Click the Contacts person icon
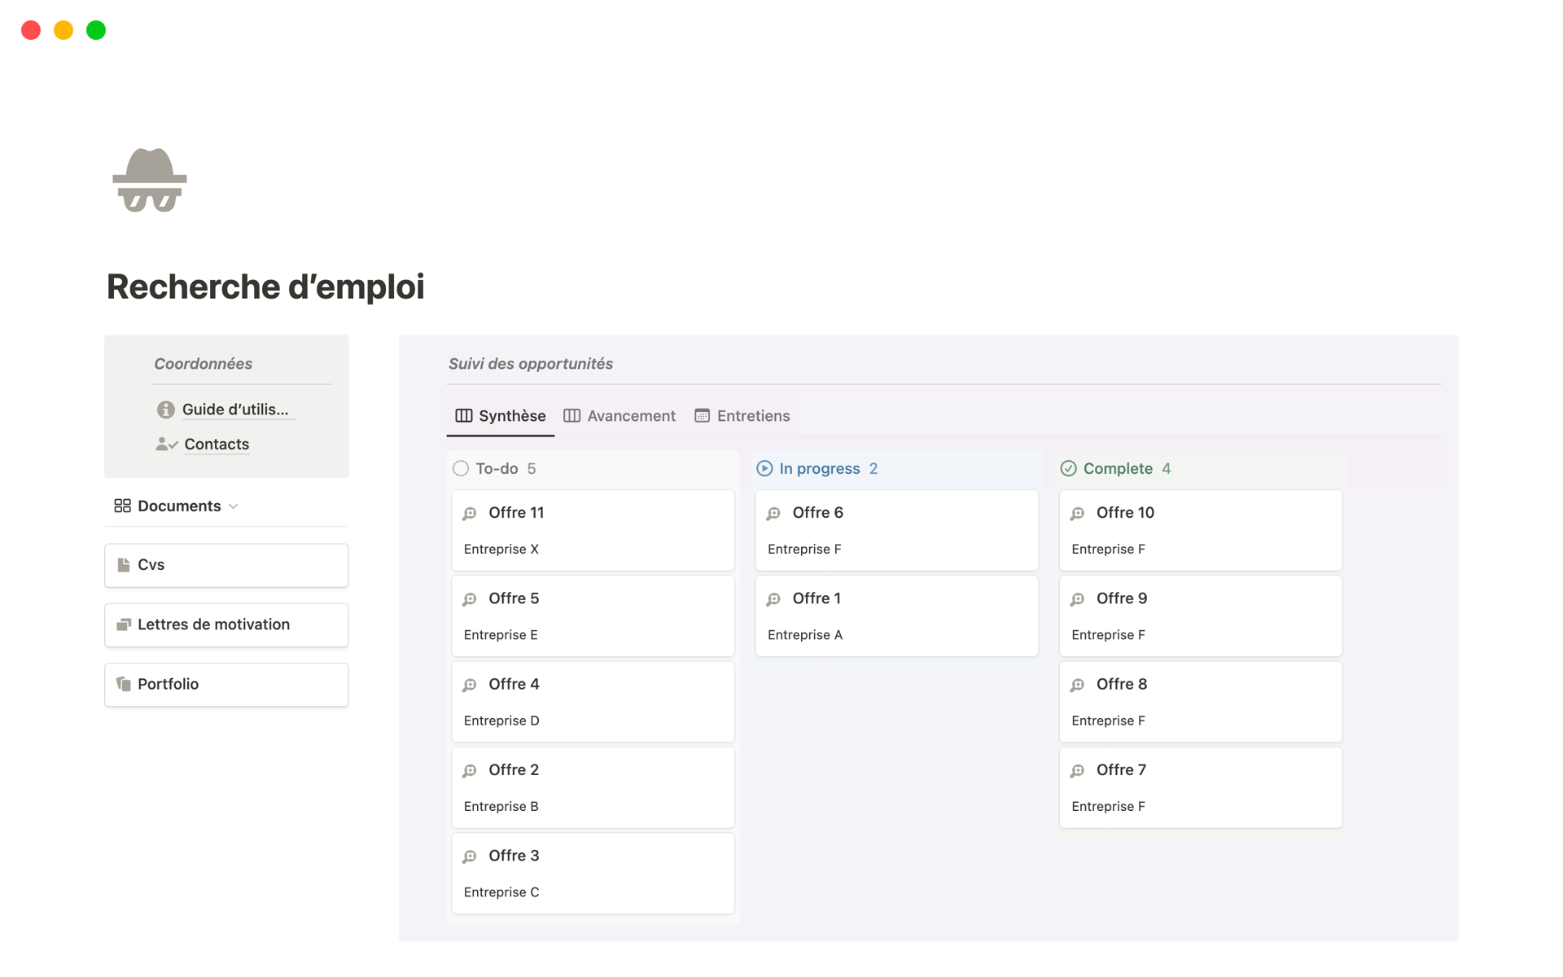The image size is (1563, 977). (x=166, y=445)
